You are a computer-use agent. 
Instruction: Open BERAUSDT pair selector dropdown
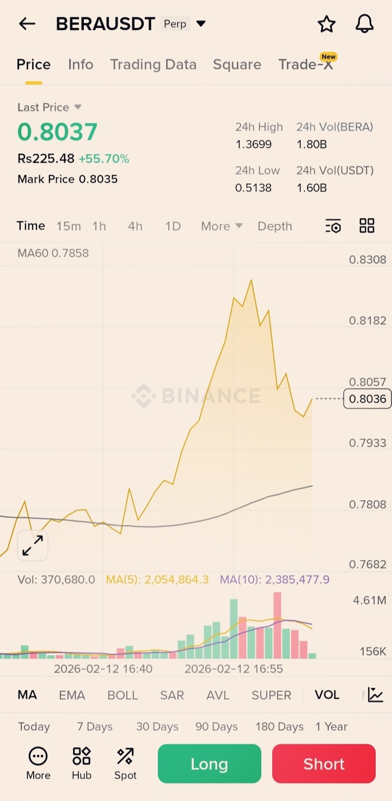(x=201, y=24)
